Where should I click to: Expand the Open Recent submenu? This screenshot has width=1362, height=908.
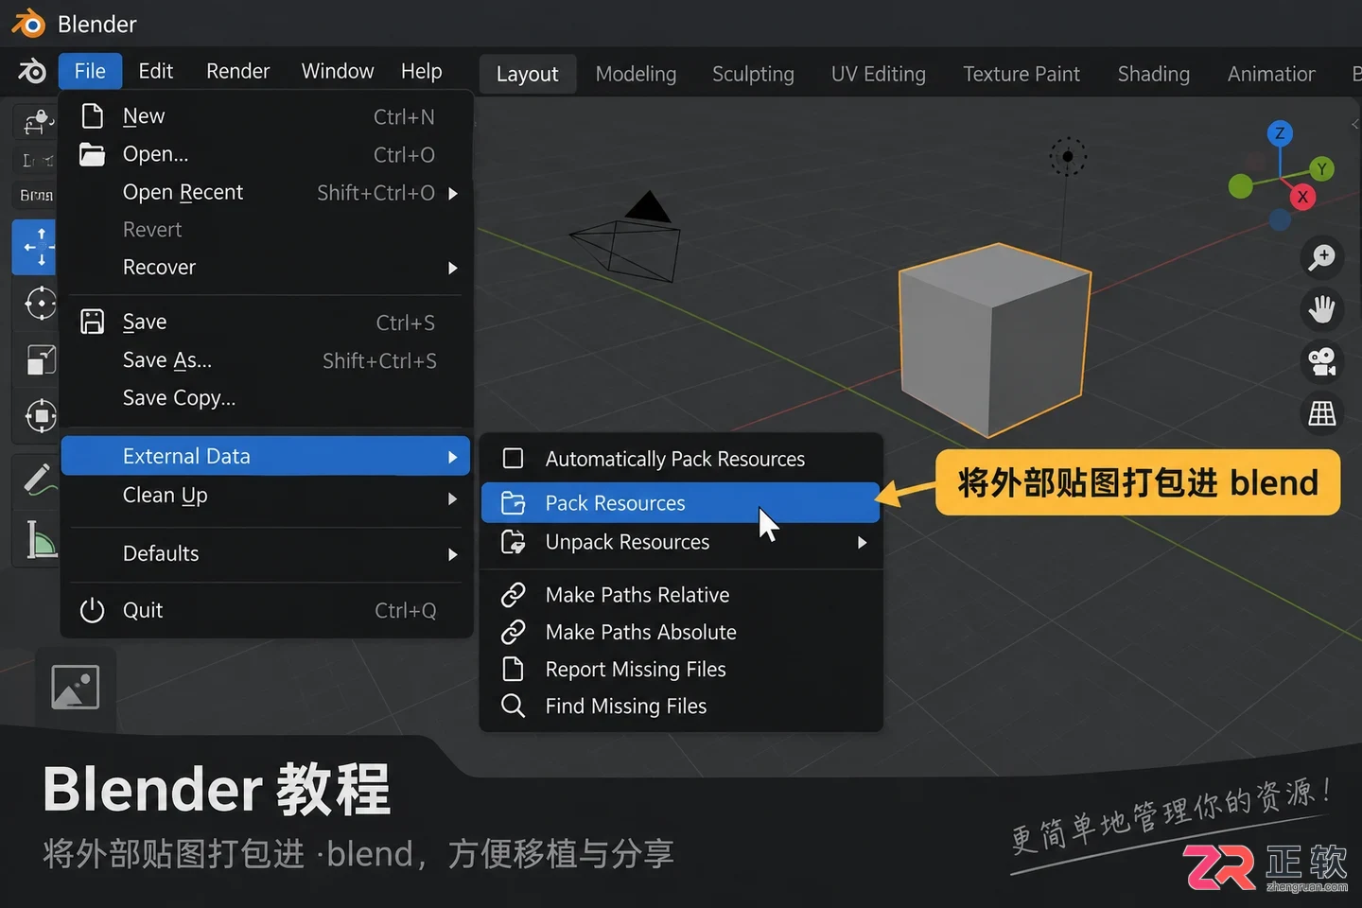pos(267,193)
